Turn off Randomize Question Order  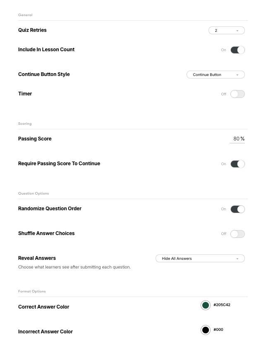(237, 209)
